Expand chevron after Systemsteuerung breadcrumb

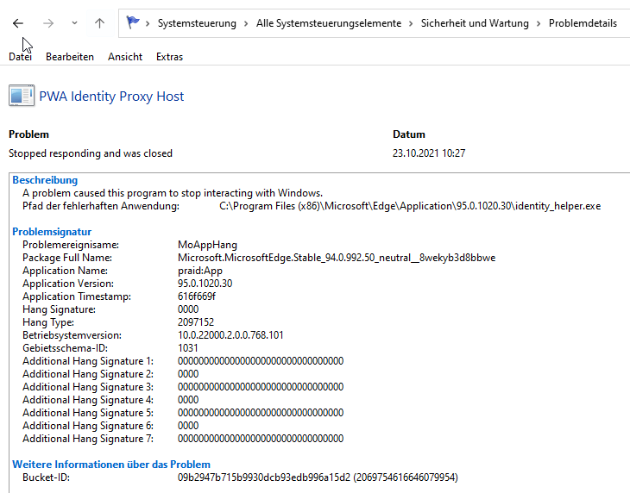(x=246, y=23)
